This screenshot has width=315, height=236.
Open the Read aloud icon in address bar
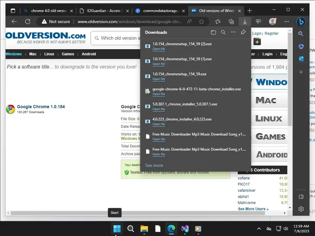click(189, 22)
